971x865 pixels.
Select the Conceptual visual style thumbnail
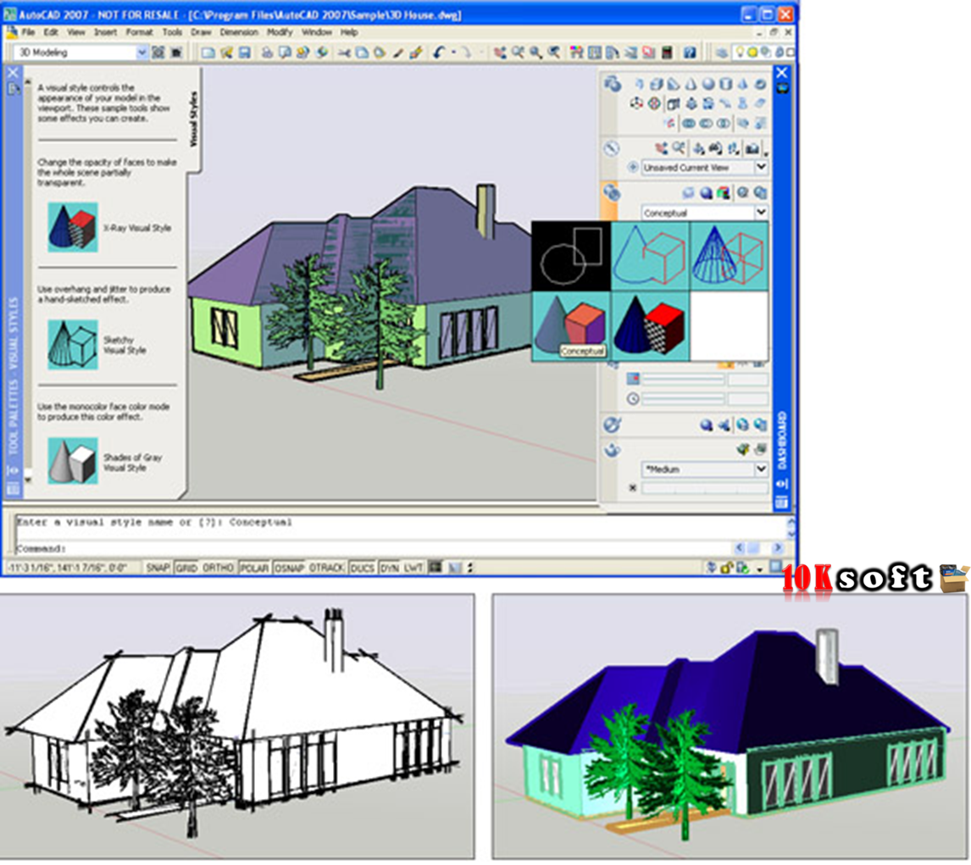point(570,326)
